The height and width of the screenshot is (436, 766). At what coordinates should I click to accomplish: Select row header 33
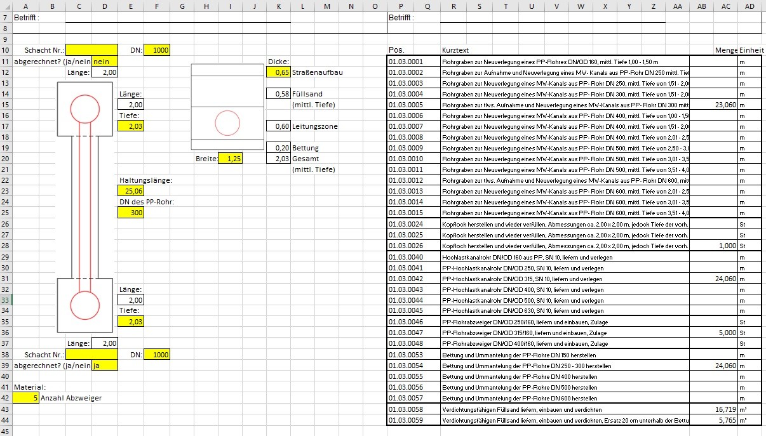click(x=6, y=300)
